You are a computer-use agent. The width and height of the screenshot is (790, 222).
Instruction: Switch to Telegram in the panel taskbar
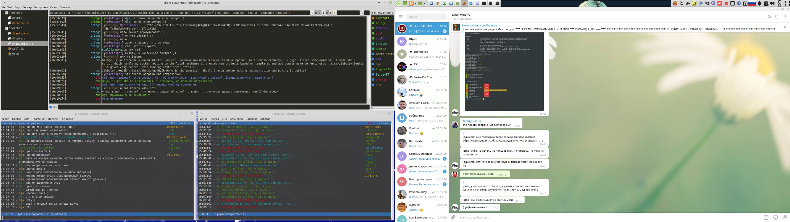471,3
